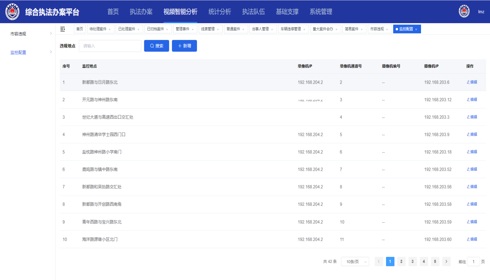Edit row 开元路与神州路东南
The height and width of the screenshot is (280, 490).
coord(472,100)
